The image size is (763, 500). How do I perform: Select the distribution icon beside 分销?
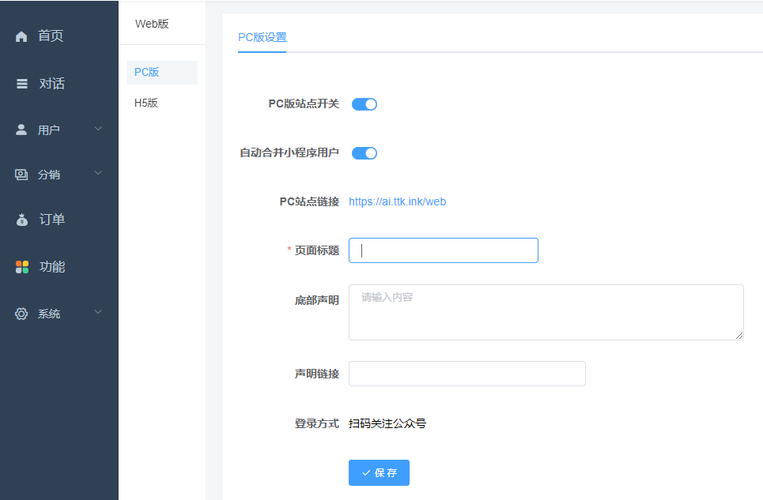[21, 174]
